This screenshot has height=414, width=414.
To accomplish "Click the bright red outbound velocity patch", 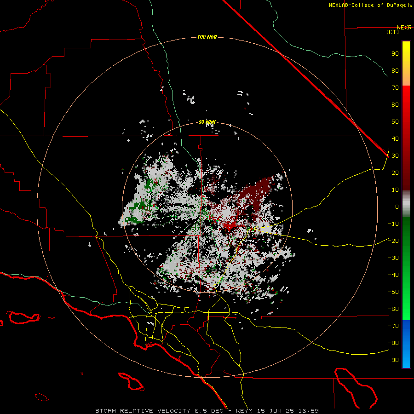I will point(230,225).
